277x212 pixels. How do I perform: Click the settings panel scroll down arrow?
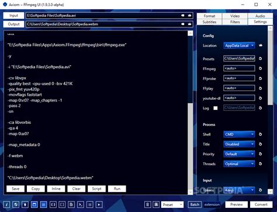[270, 192]
